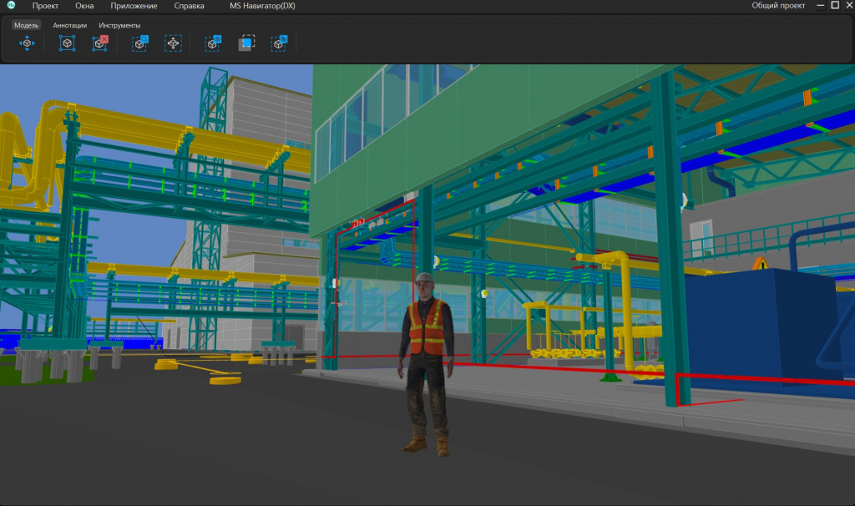Click the dashed-frame cube with vertical arrows icon
Screen dimensions: 855x506
point(173,43)
